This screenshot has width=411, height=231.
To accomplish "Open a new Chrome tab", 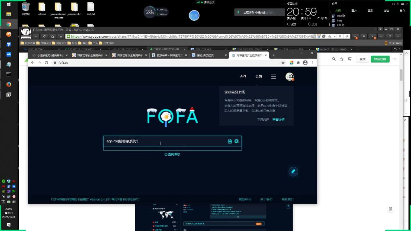I will [274, 55].
